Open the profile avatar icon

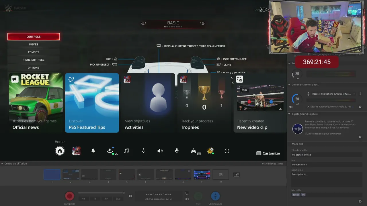(x=210, y=151)
